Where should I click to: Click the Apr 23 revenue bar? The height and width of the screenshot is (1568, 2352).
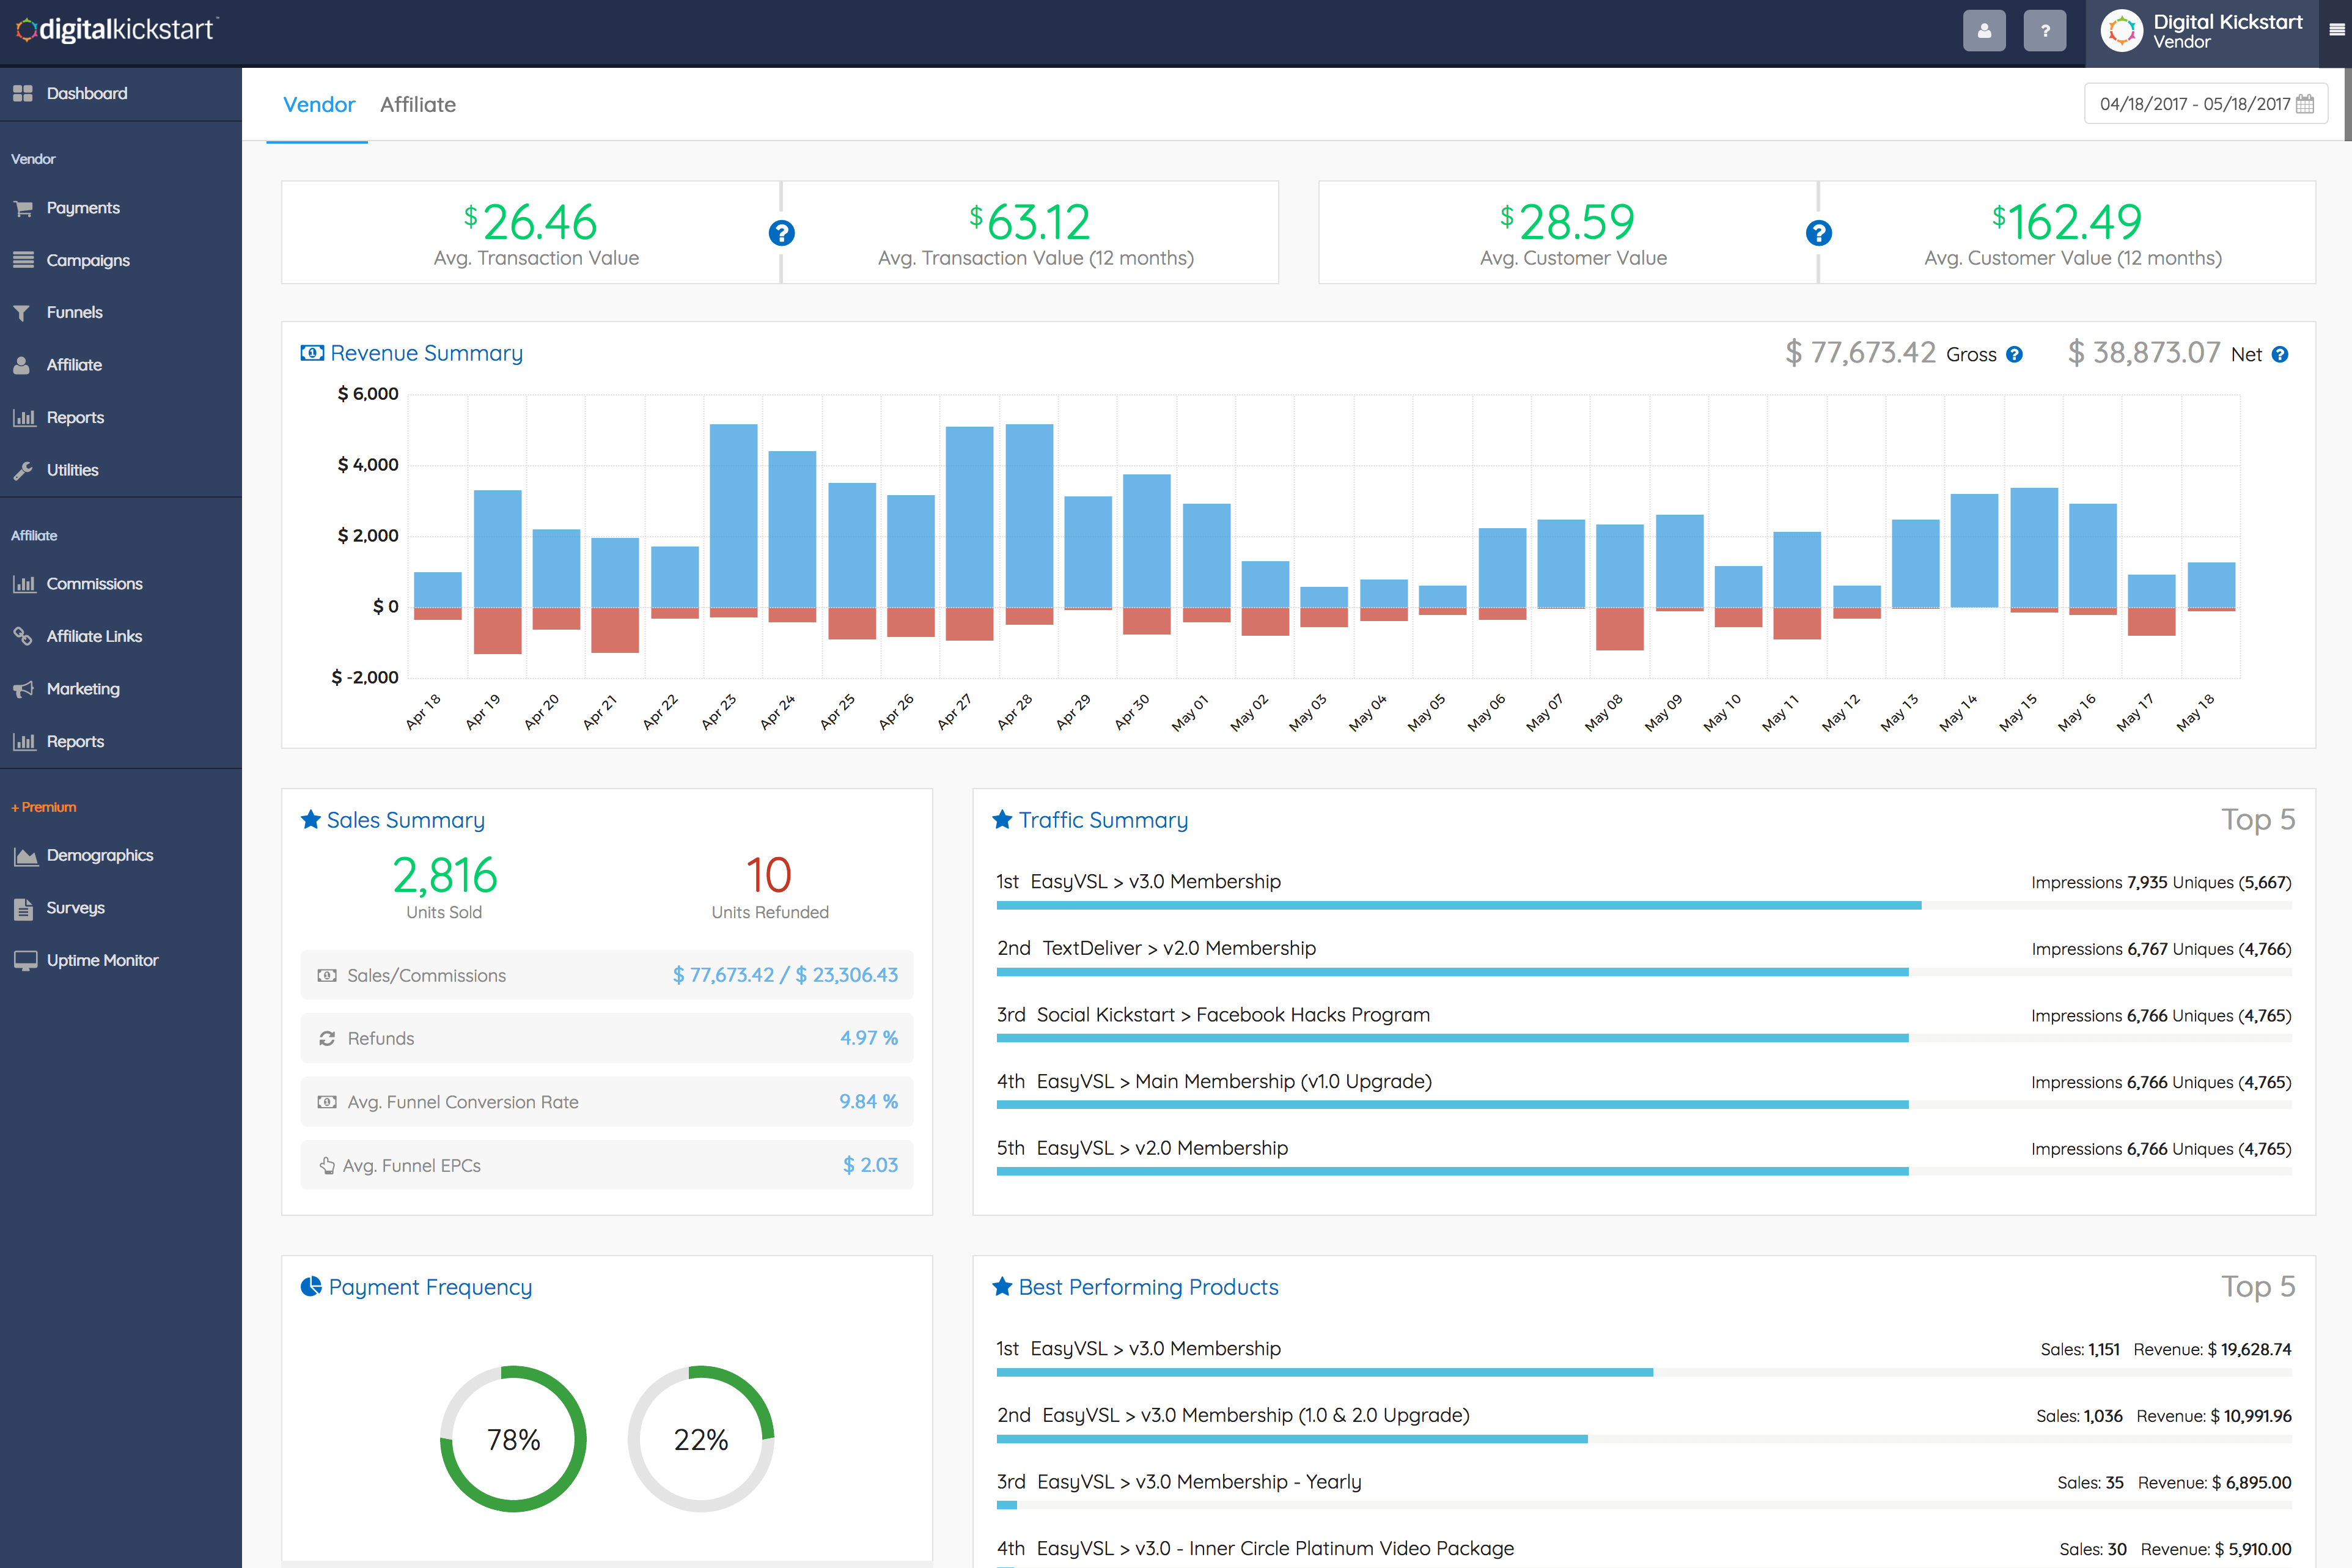coord(733,515)
